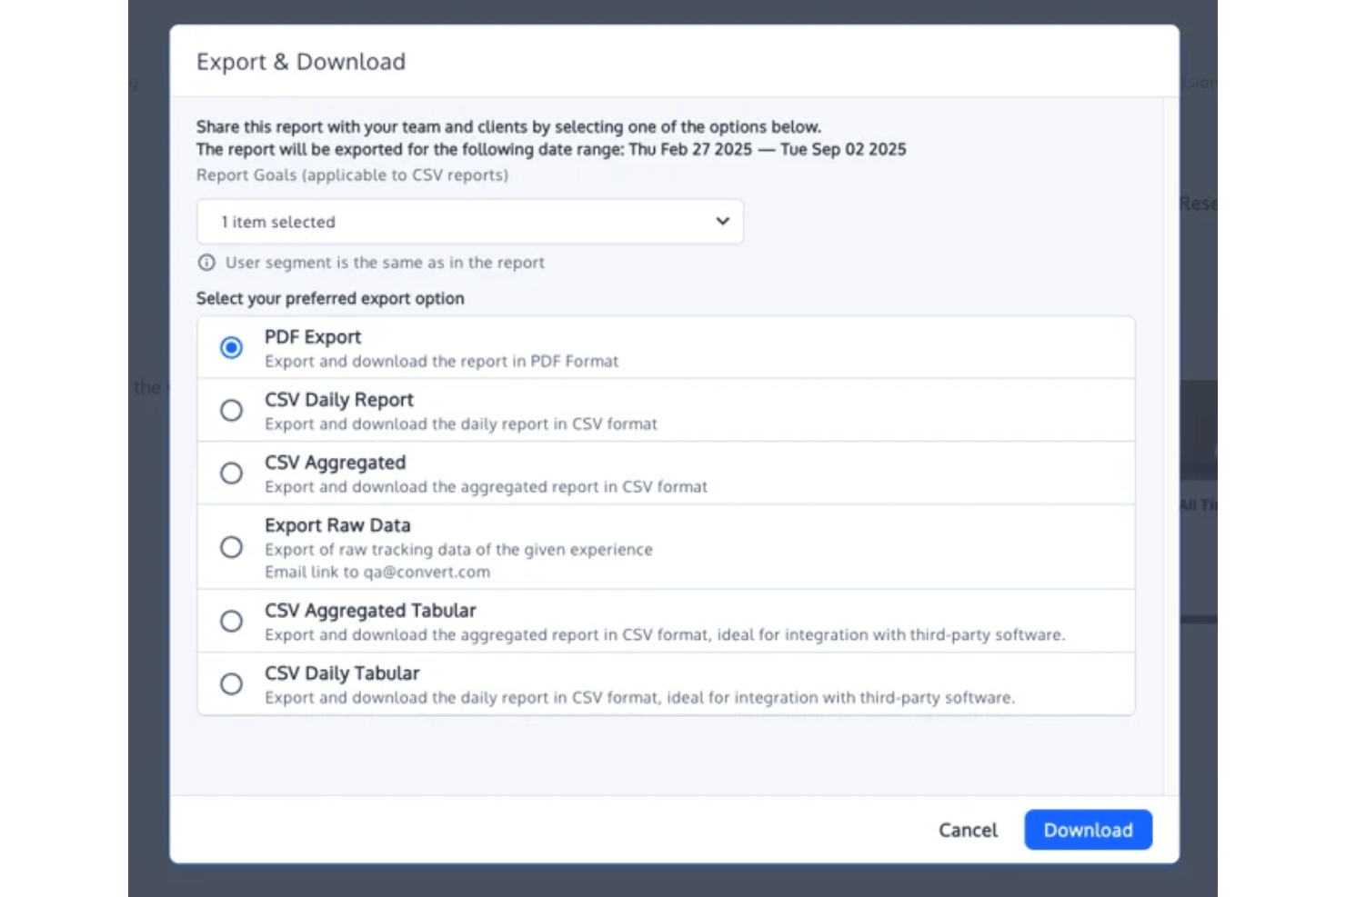1346x897 pixels.
Task: Click the 'PDF Export' option title
Action: tap(313, 337)
